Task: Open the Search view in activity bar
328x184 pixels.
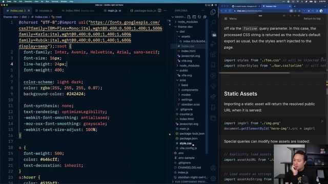Action: click(213, 22)
